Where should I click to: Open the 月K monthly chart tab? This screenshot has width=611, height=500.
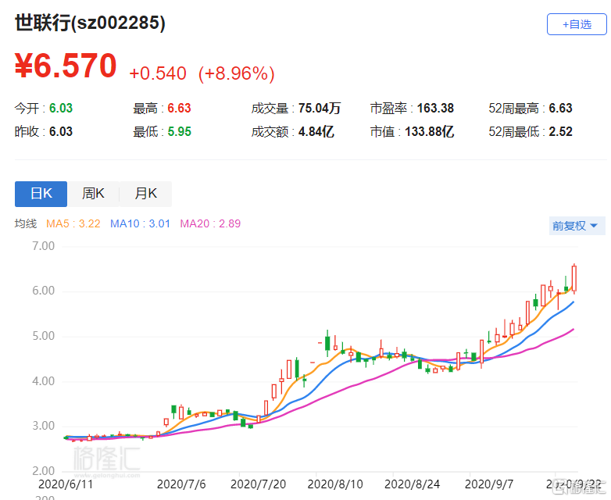click(x=145, y=194)
